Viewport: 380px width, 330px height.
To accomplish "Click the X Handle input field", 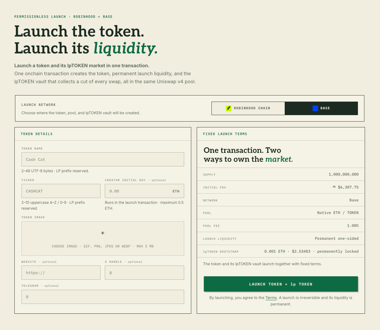I will [144, 273].
